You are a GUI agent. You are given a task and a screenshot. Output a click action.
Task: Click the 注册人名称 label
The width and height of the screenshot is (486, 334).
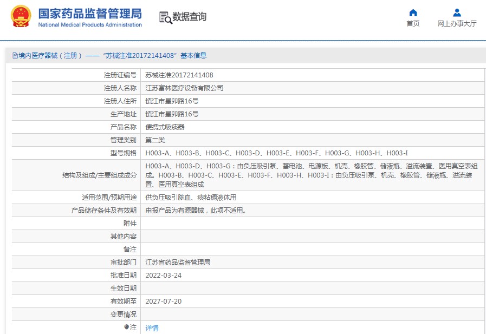120,88
